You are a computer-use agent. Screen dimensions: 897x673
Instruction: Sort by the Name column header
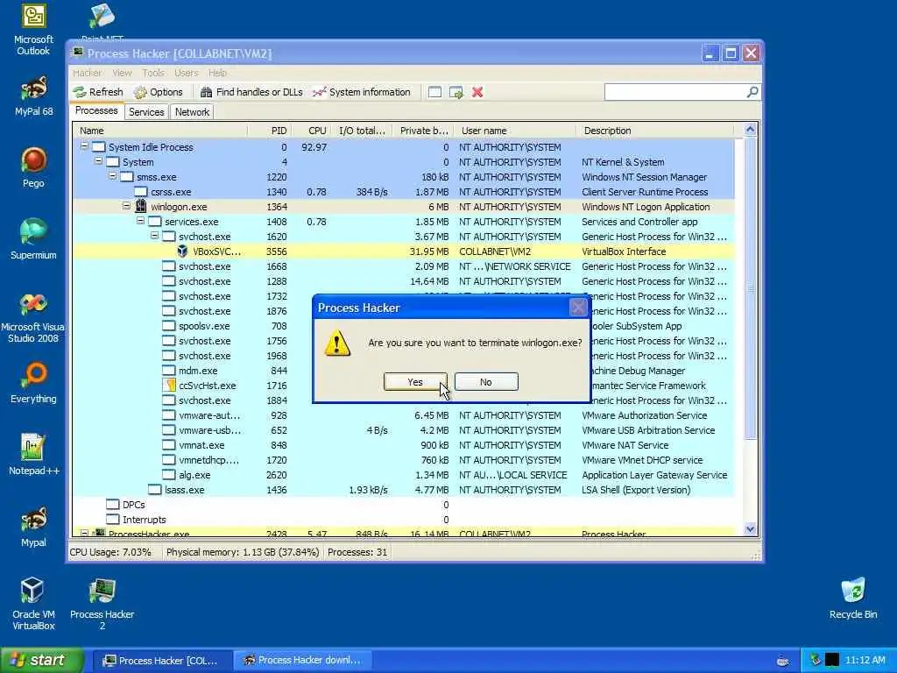pos(160,131)
